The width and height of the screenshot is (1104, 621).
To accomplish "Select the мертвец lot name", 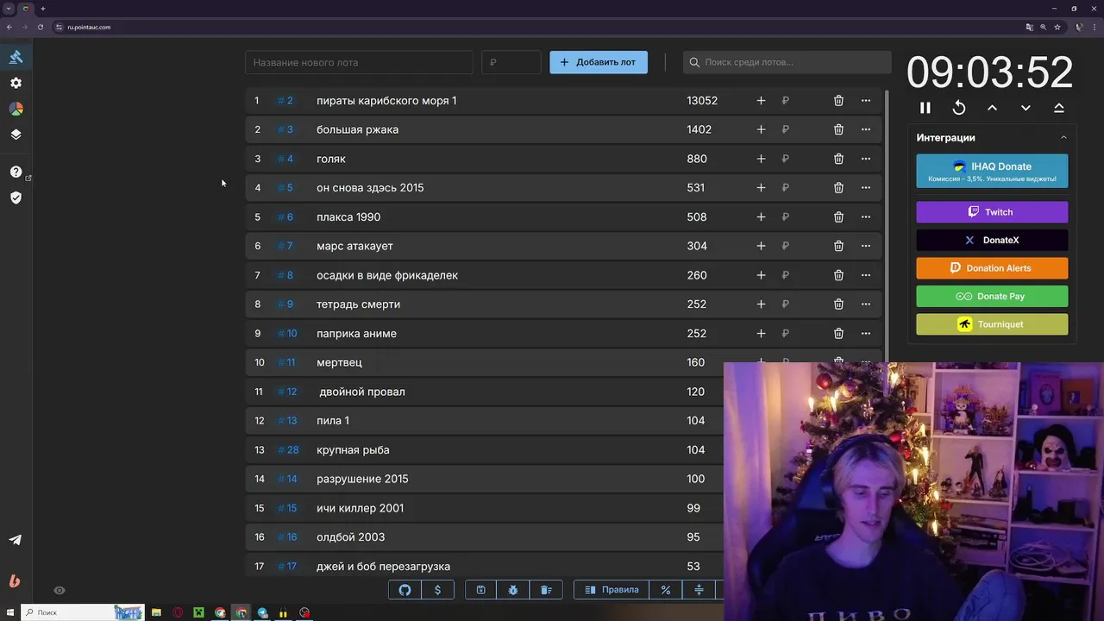I will pyautogui.click(x=339, y=362).
